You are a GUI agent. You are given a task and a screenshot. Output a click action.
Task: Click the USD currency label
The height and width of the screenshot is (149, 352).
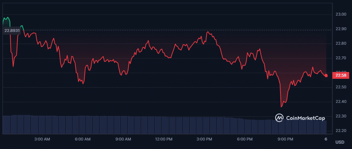[x=340, y=142]
